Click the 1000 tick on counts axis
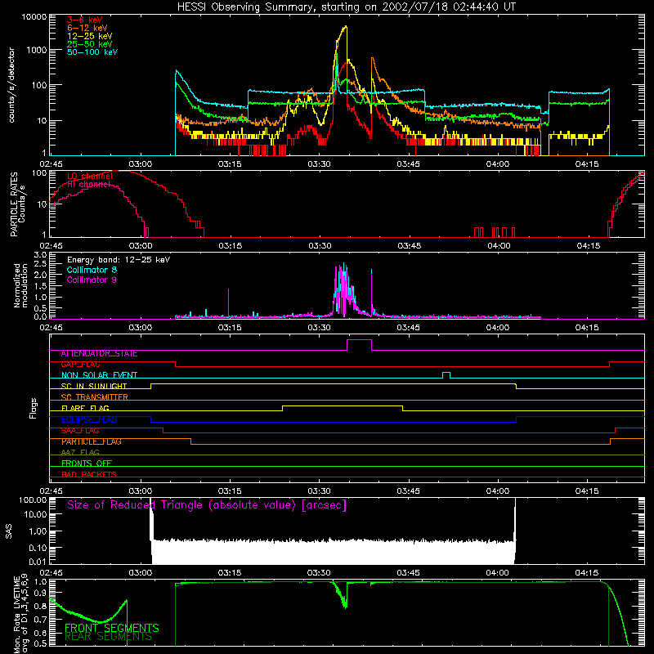 (36, 50)
